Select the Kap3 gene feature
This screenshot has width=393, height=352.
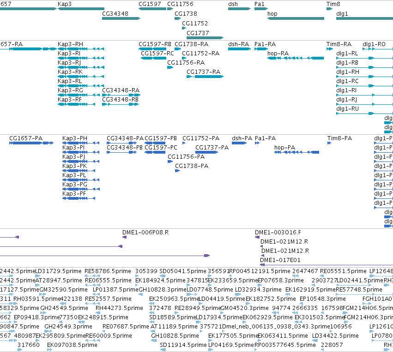click(81, 9)
